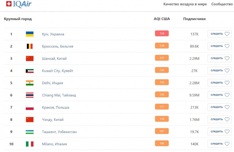The height and width of the screenshot is (152, 234).
Task: Click the Belgium flag icon
Action: [30, 46]
